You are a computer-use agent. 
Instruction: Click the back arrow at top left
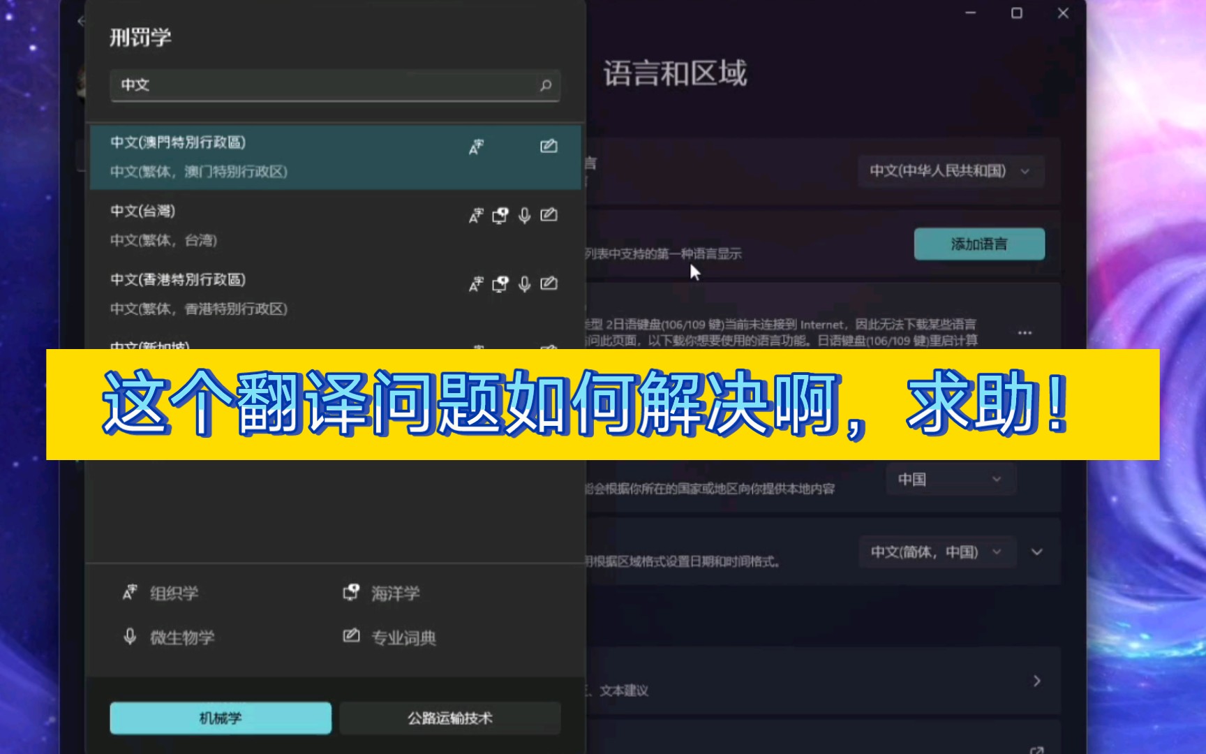click(x=79, y=21)
